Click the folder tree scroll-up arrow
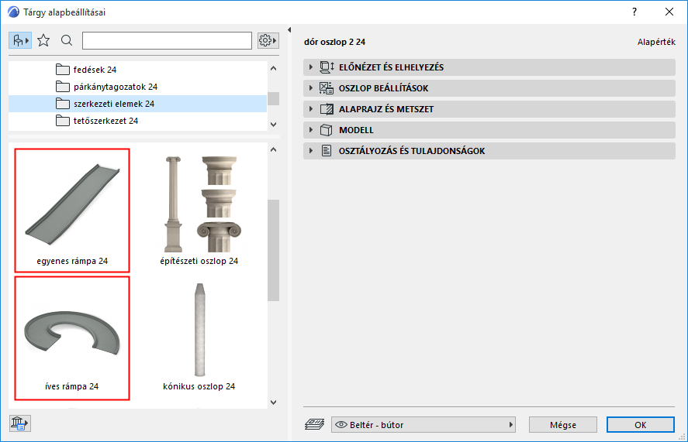This screenshot has height=442, width=688. 273,68
